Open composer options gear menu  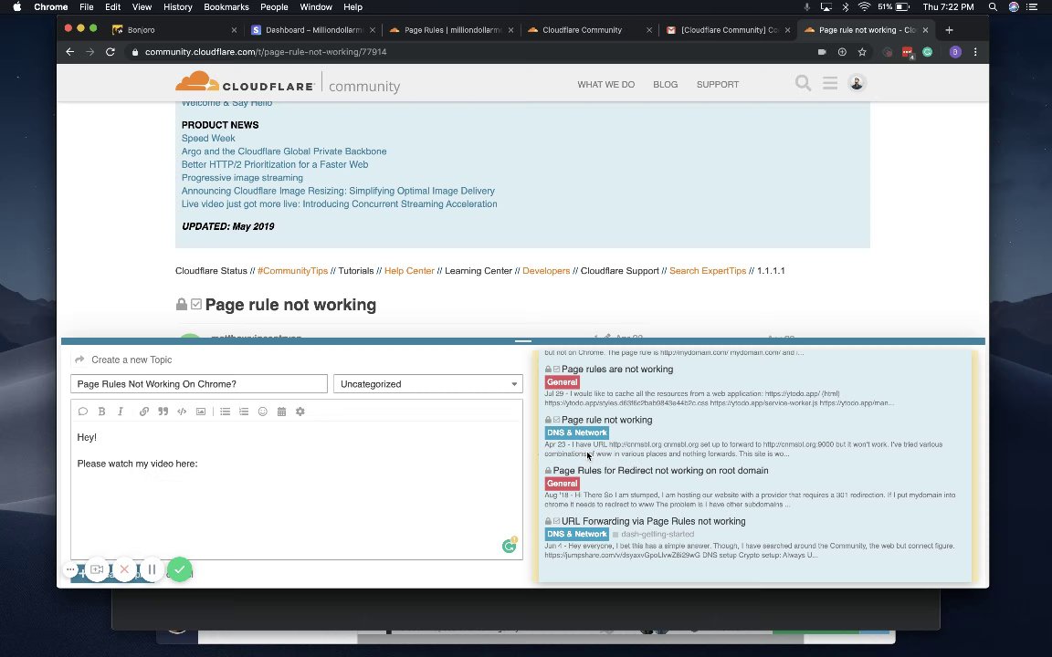(x=300, y=412)
